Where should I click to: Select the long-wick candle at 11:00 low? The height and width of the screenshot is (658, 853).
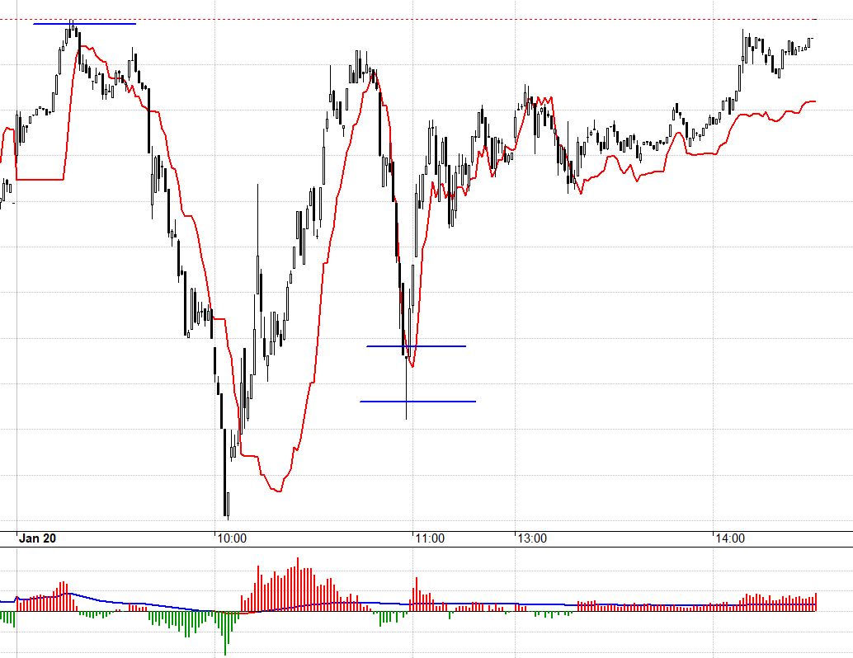(406, 388)
